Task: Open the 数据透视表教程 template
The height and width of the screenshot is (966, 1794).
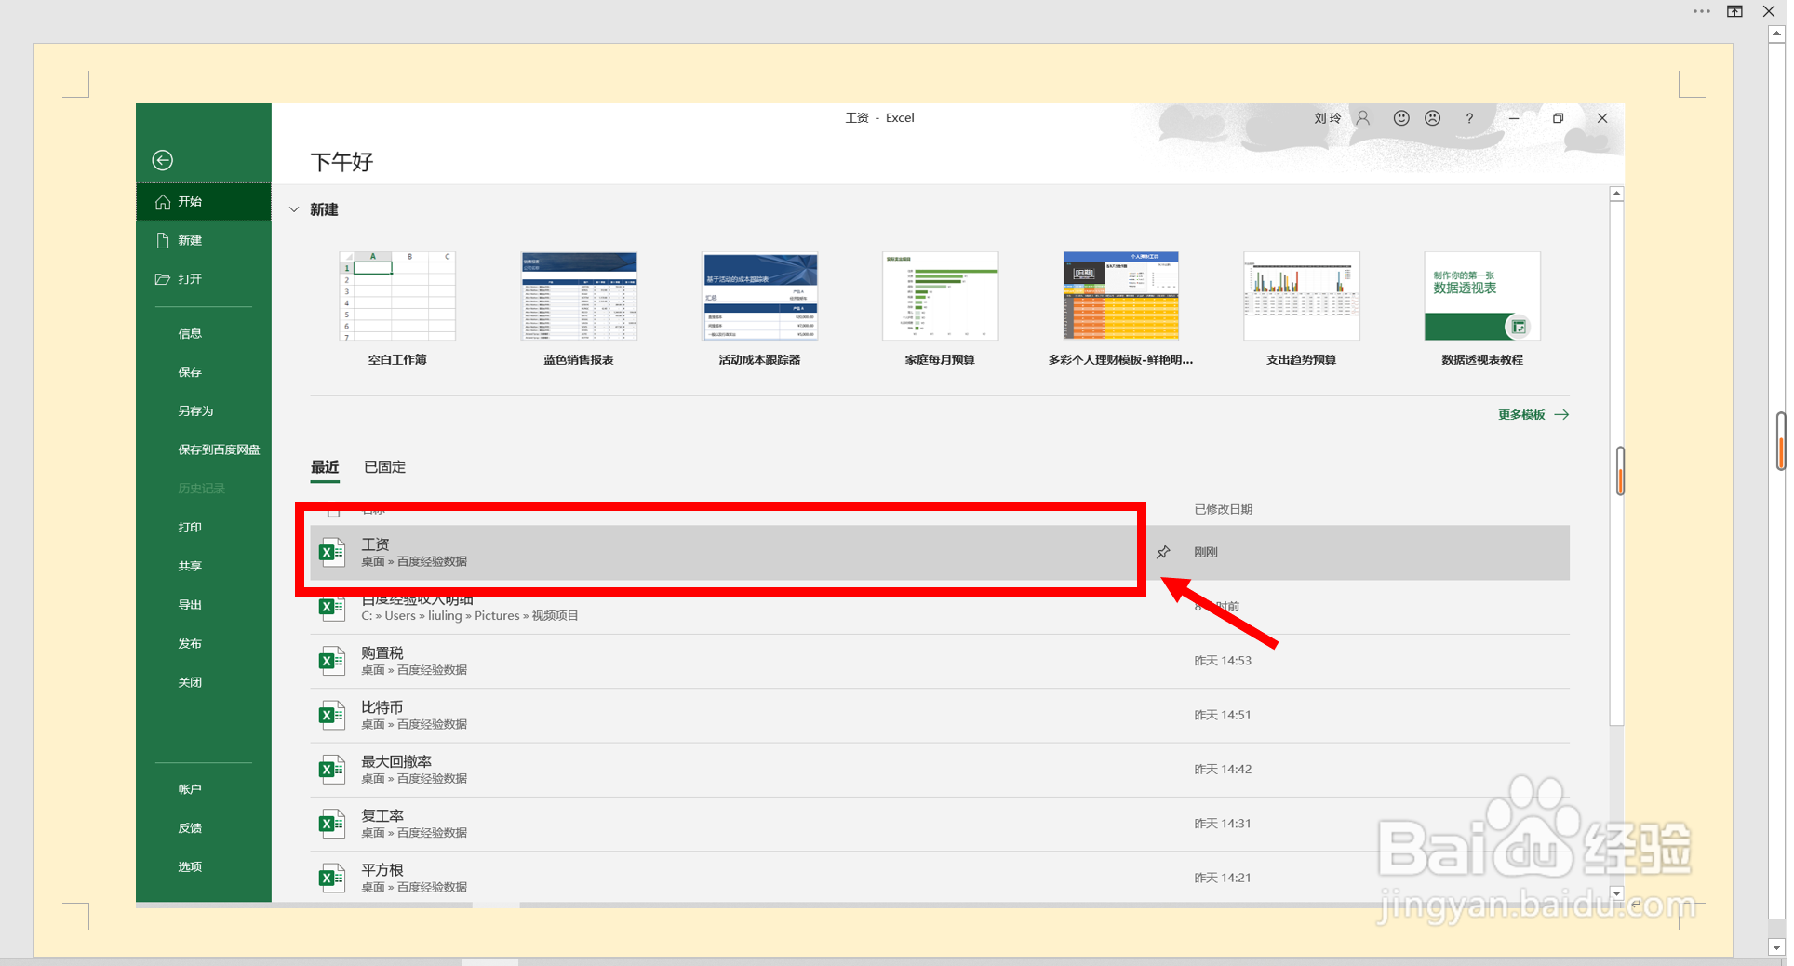Action: click(1482, 309)
